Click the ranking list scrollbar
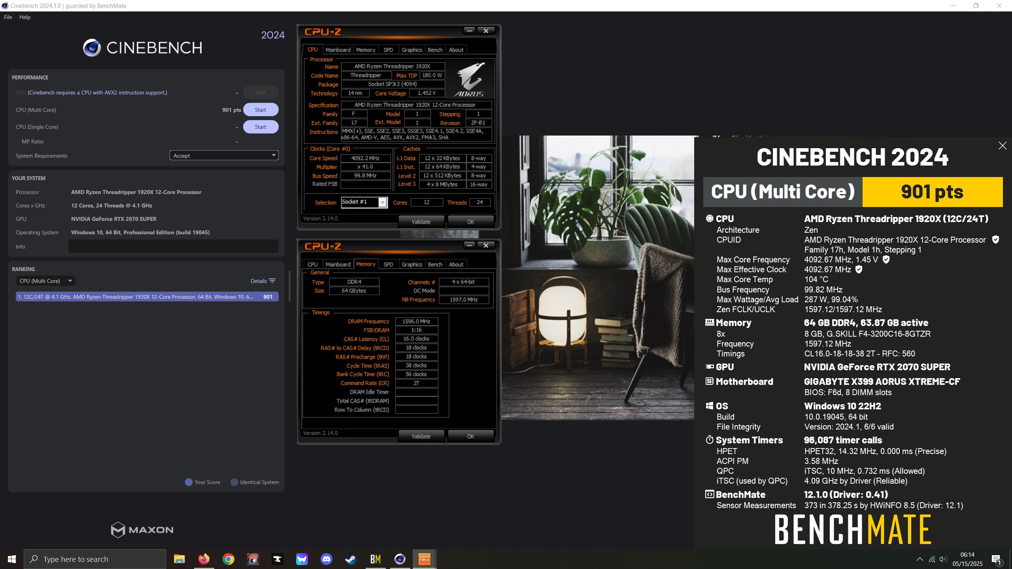The width and height of the screenshot is (1012, 569). click(x=289, y=286)
